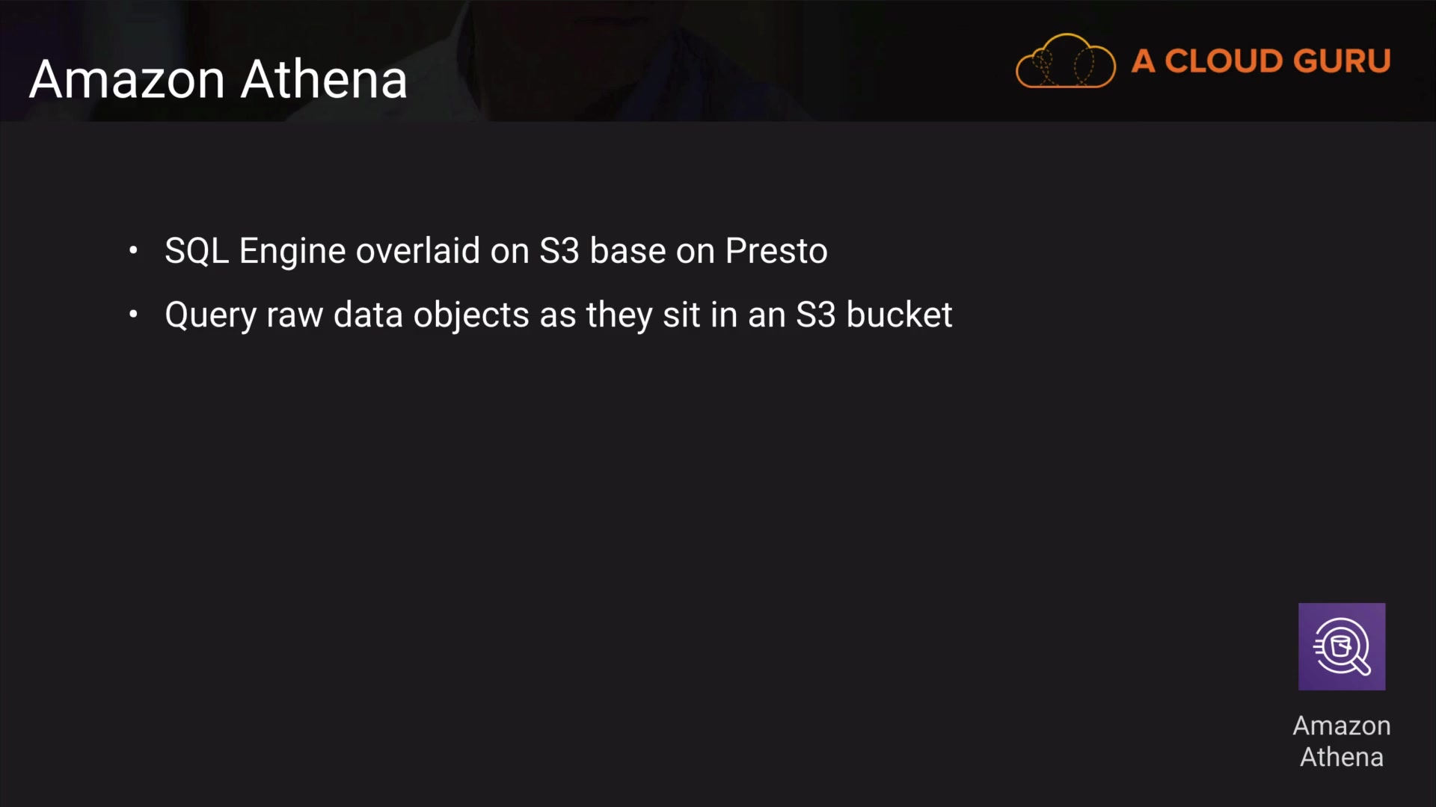This screenshot has width=1436, height=807.
Task: Click the second bullet point dot
Action: 133,315
